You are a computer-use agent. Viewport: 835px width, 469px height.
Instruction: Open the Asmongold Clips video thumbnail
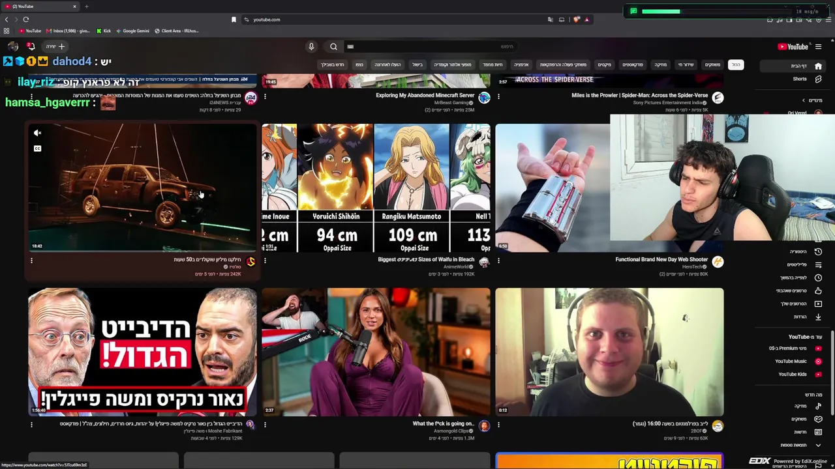pos(376,352)
